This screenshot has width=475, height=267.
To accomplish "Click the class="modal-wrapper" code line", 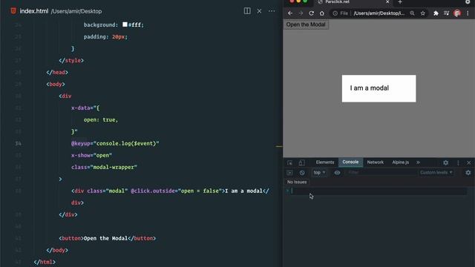I will tap(104, 167).
